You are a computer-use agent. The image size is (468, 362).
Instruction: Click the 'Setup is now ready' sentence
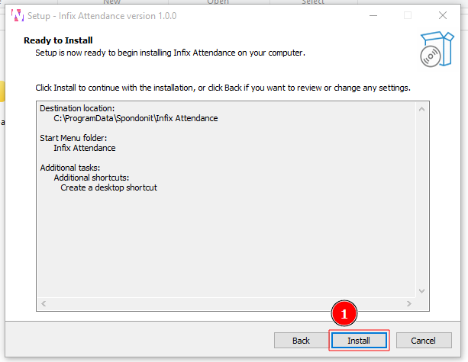pyautogui.click(x=170, y=53)
